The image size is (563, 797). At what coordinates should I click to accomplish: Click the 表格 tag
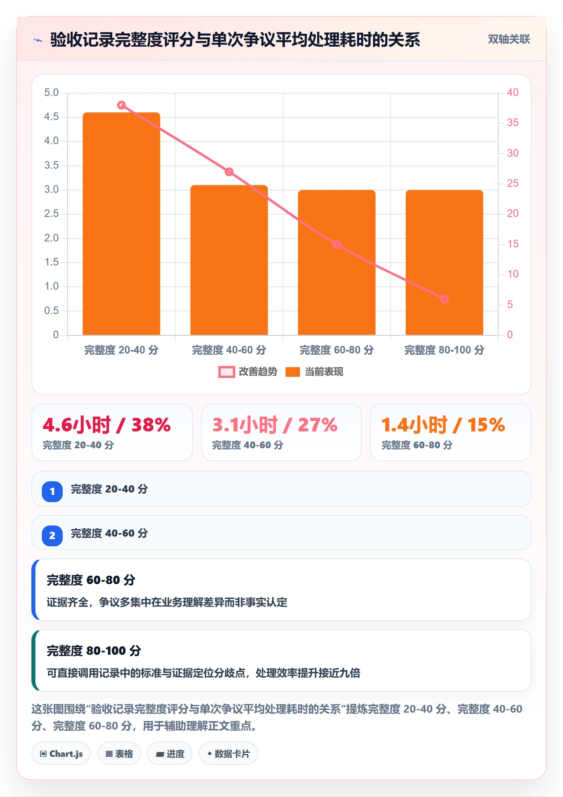(119, 754)
